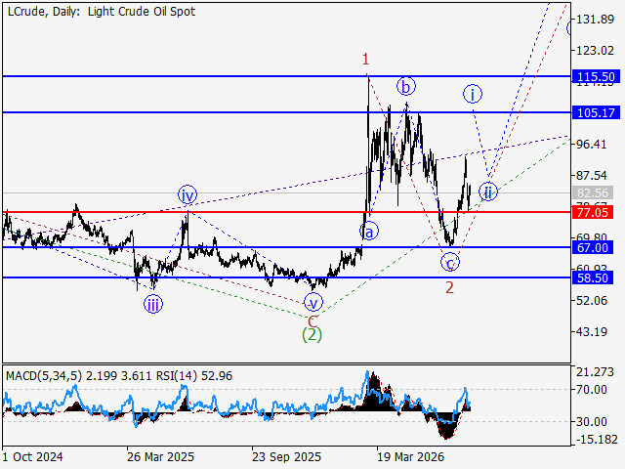Select the circled wave ii forecast label
This screenshot has height=469, width=625.
click(x=488, y=192)
